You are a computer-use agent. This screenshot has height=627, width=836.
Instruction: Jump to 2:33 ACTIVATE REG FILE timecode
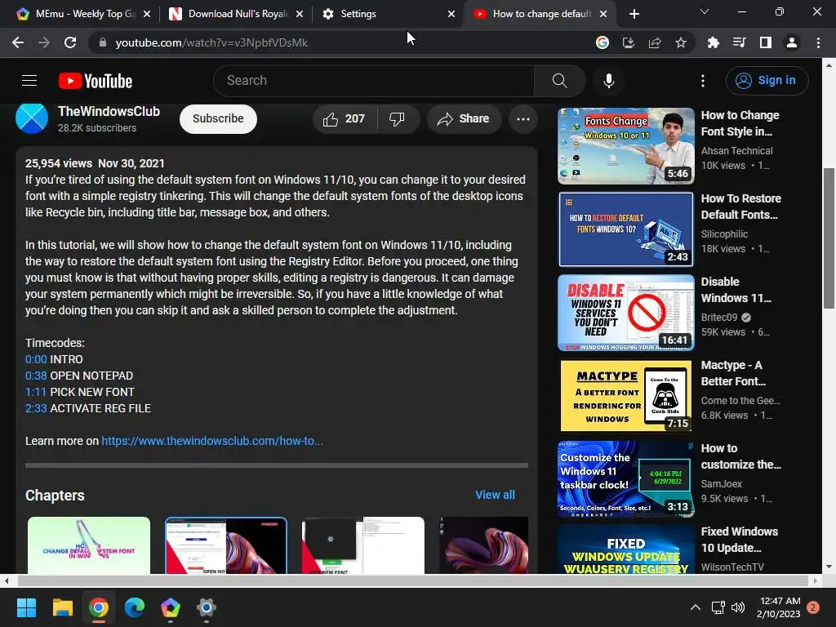click(36, 408)
